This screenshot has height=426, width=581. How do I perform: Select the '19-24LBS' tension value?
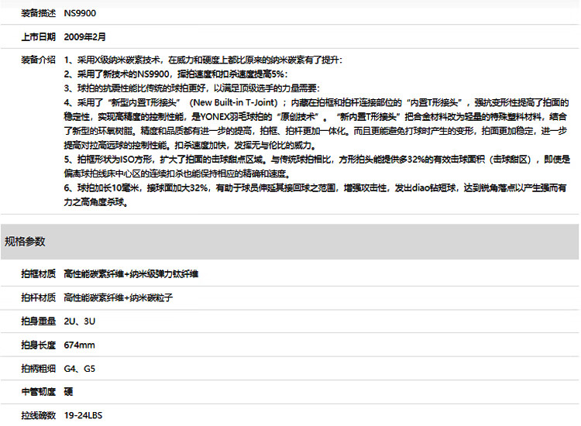tap(83, 415)
